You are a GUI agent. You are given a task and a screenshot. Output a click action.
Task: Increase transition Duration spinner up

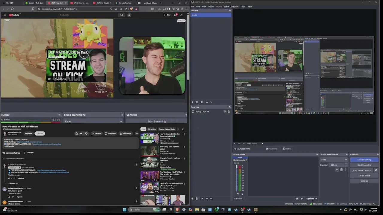coord(346,164)
